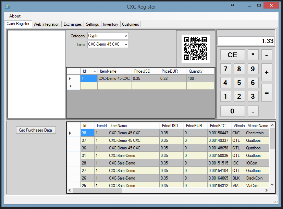Click the calculator display showing 1.33
283x209 pixels.
click(x=246, y=41)
